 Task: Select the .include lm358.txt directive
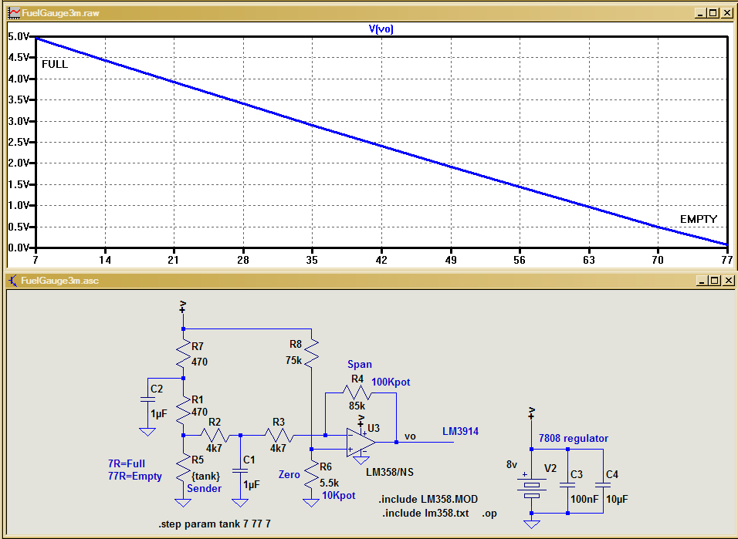pos(425,513)
